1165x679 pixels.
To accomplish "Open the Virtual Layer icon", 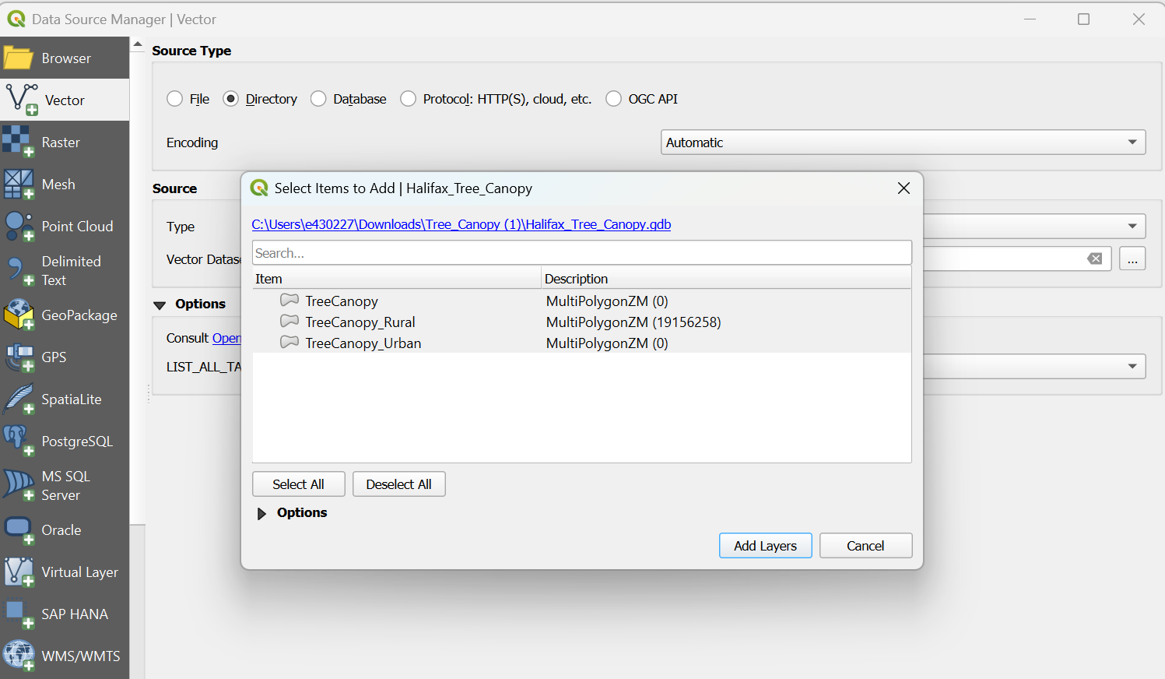I will [x=18, y=572].
